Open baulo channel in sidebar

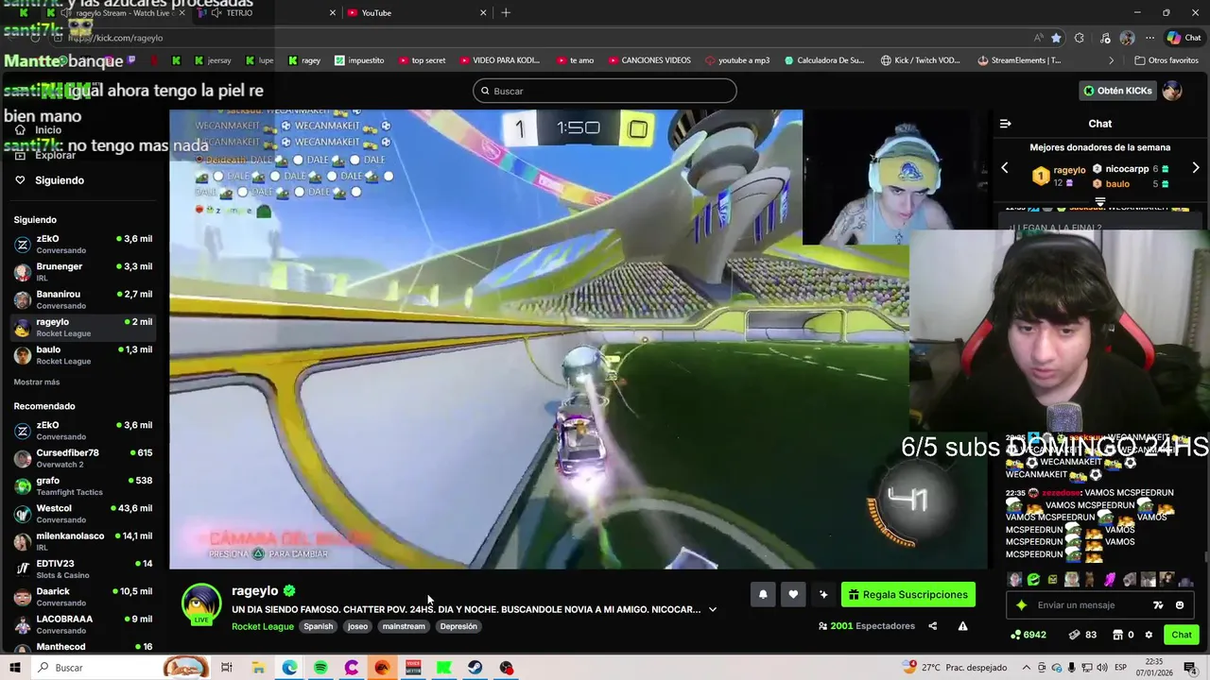pyautogui.click(x=83, y=355)
